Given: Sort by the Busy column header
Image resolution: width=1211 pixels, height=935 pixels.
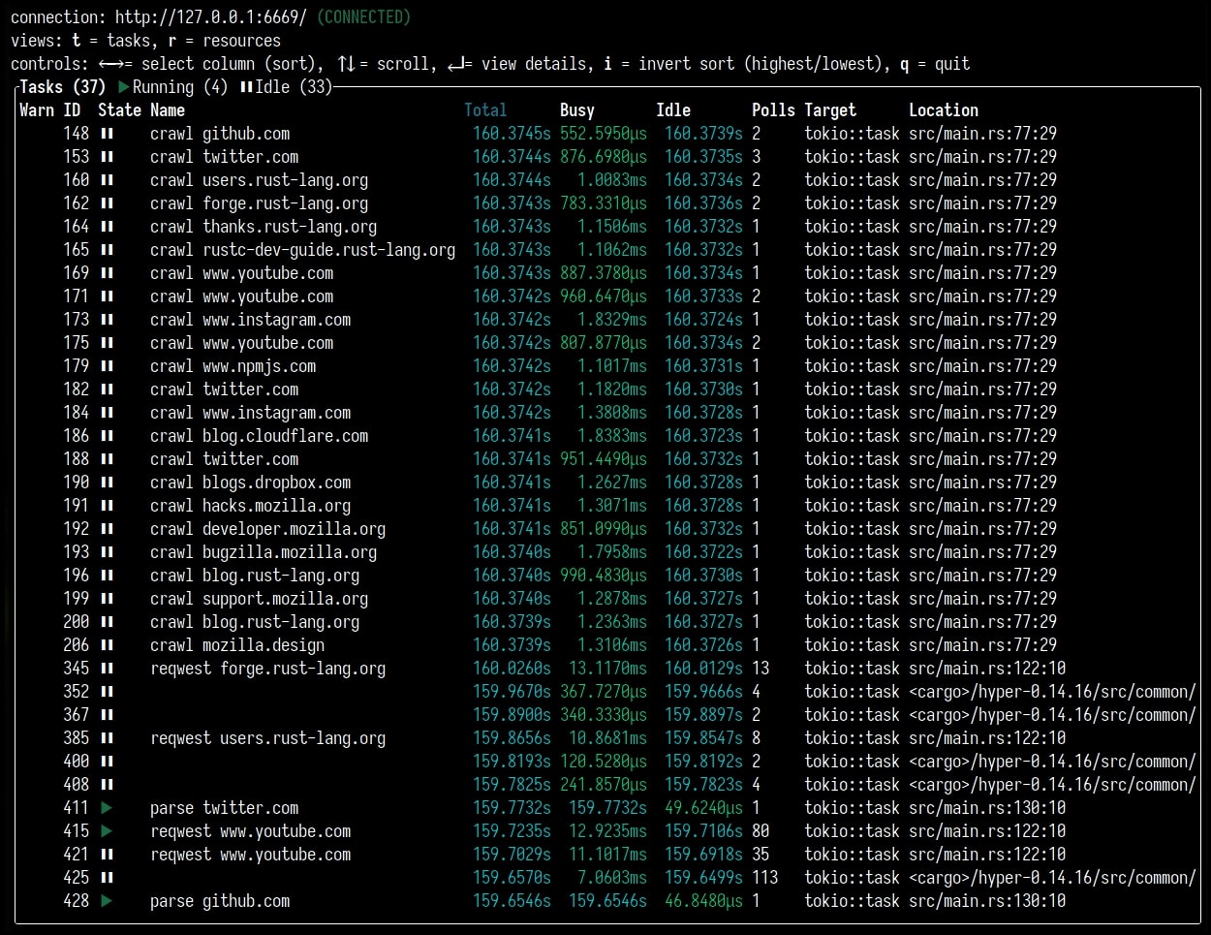Looking at the screenshot, I should 577,110.
